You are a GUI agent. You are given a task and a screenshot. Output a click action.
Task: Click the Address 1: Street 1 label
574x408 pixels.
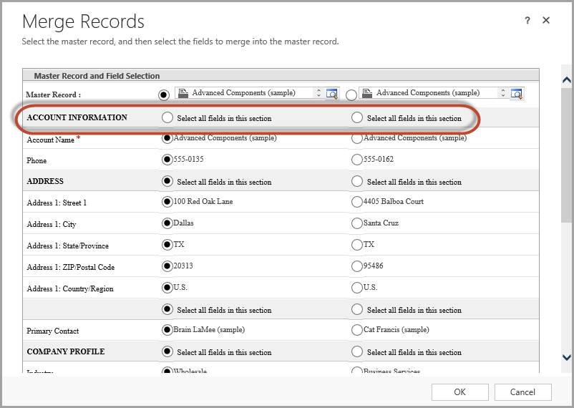[x=57, y=203]
